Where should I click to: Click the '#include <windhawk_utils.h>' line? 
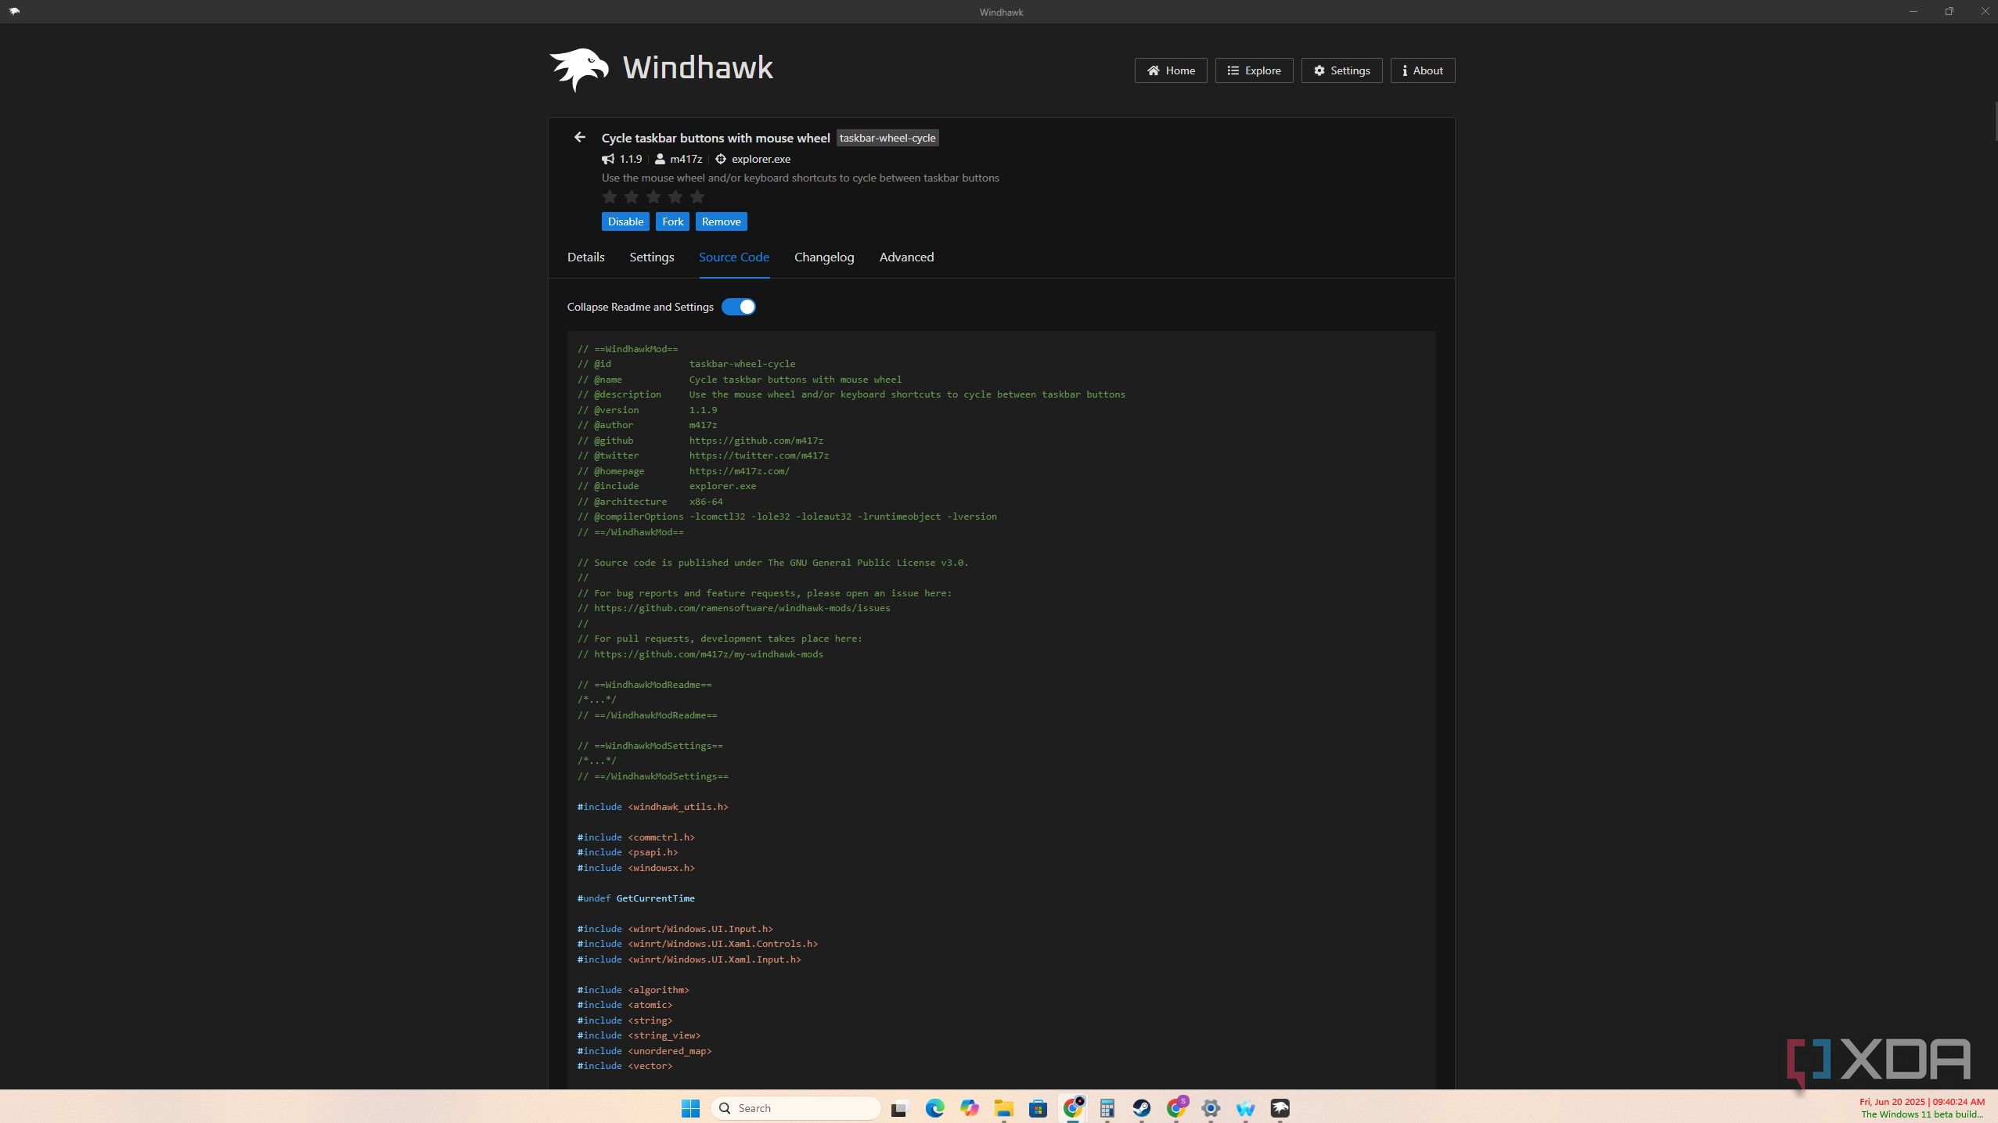pyautogui.click(x=653, y=807)
